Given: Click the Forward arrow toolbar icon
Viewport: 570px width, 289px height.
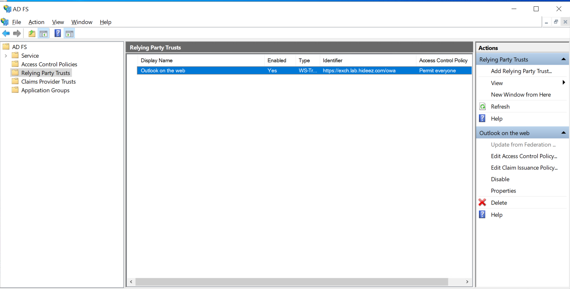Looking at the screenshot, I should (17, 33).
